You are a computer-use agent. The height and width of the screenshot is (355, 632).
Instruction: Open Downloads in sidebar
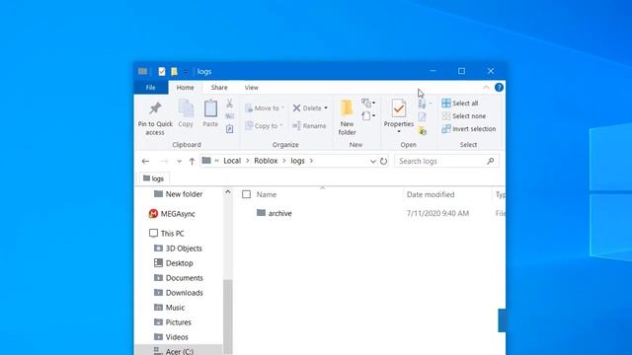179,293
